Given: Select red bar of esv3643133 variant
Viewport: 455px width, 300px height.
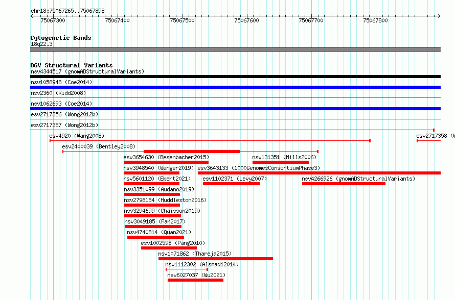Looking at the screenshot, I should (319, 173).
